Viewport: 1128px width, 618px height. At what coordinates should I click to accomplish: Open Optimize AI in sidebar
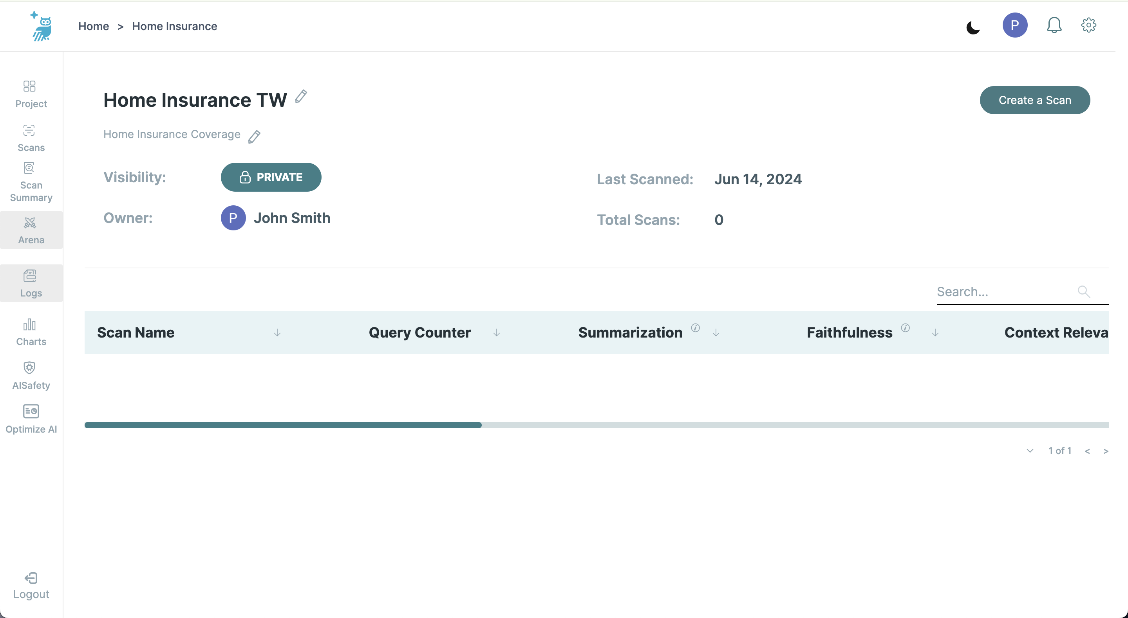click(31, 419)
